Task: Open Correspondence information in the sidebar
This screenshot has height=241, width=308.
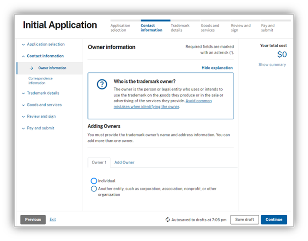Action: coord(40,81)
